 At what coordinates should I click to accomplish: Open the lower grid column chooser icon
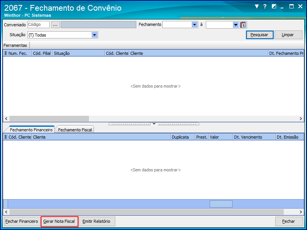point(5,137)
